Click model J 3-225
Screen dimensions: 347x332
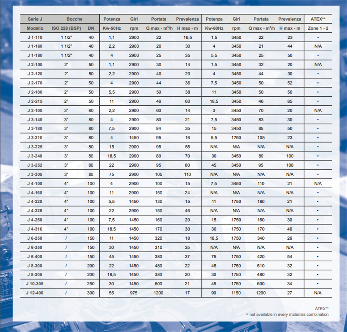(x=35, y=147)
